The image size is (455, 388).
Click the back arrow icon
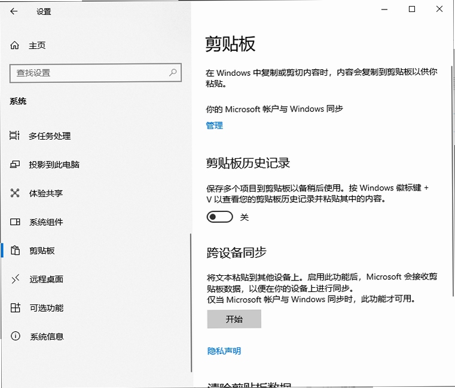click(x=14, y=11)
